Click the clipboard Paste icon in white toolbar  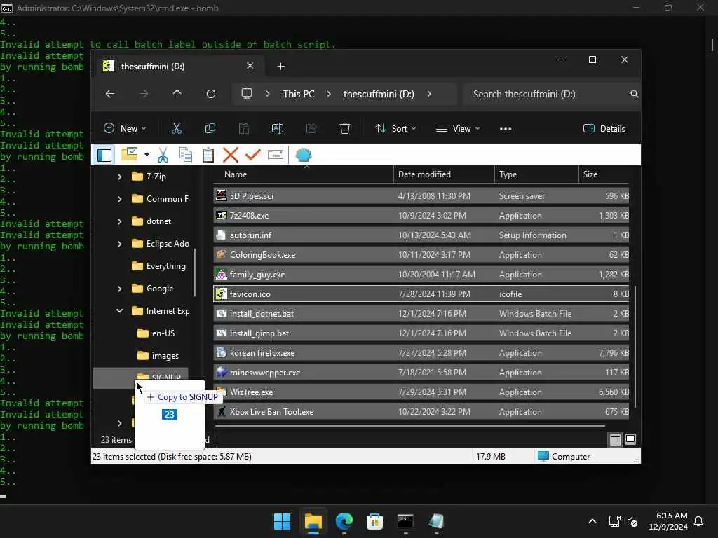[x=208, y=155]
